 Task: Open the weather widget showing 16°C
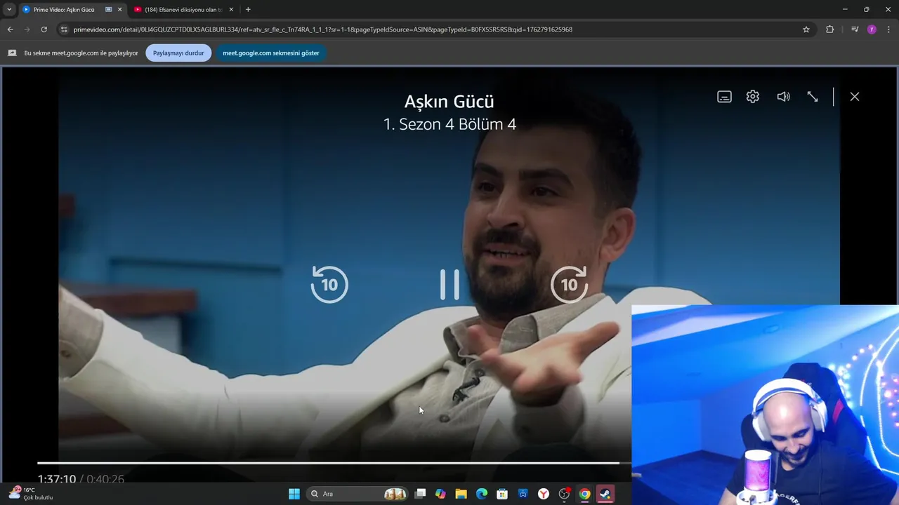pyautogui.click(x=31, y=493)
